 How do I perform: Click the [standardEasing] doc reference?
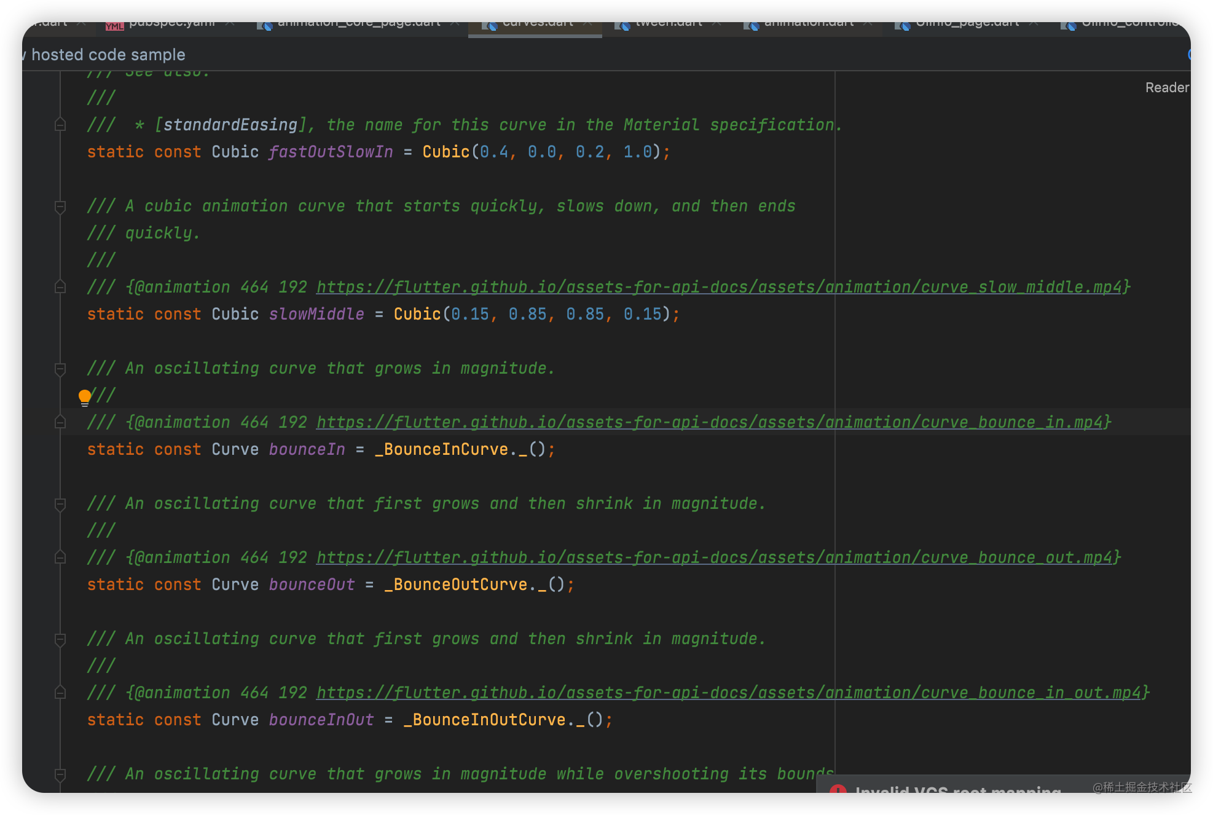230,125
